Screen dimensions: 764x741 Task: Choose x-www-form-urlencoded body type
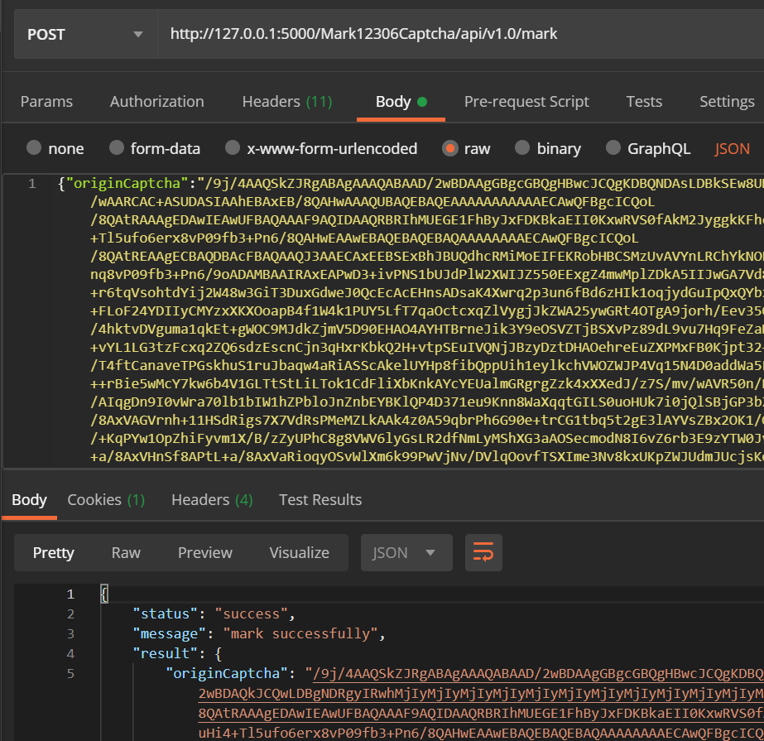[233, 149]
